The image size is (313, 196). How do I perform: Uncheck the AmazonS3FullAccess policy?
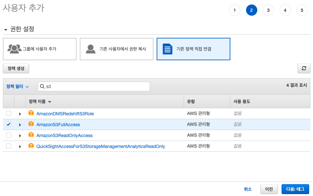pos(8,124)
